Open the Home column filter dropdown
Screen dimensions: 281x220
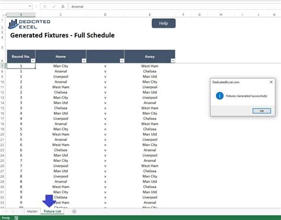point(84,60)
